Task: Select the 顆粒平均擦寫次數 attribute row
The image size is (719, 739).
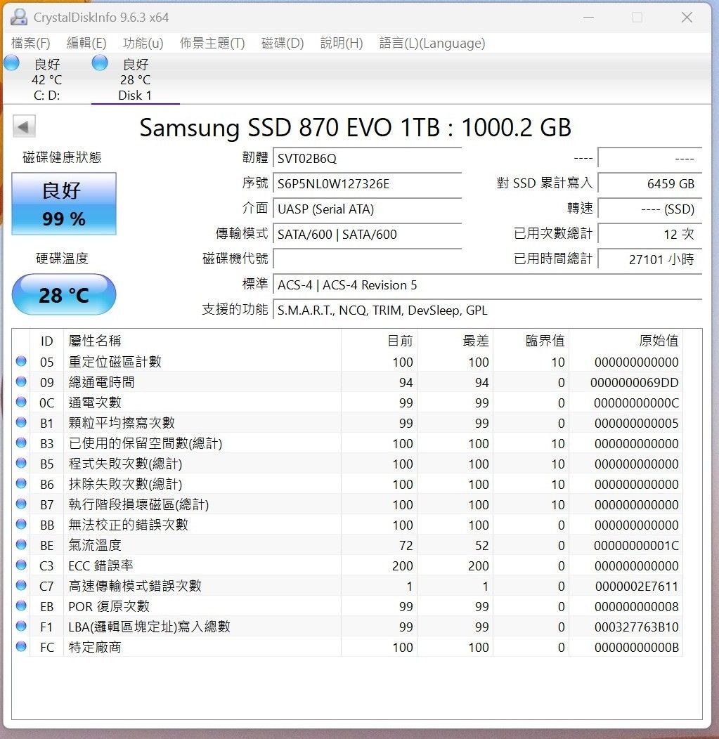Action: [x=349, y=423]
